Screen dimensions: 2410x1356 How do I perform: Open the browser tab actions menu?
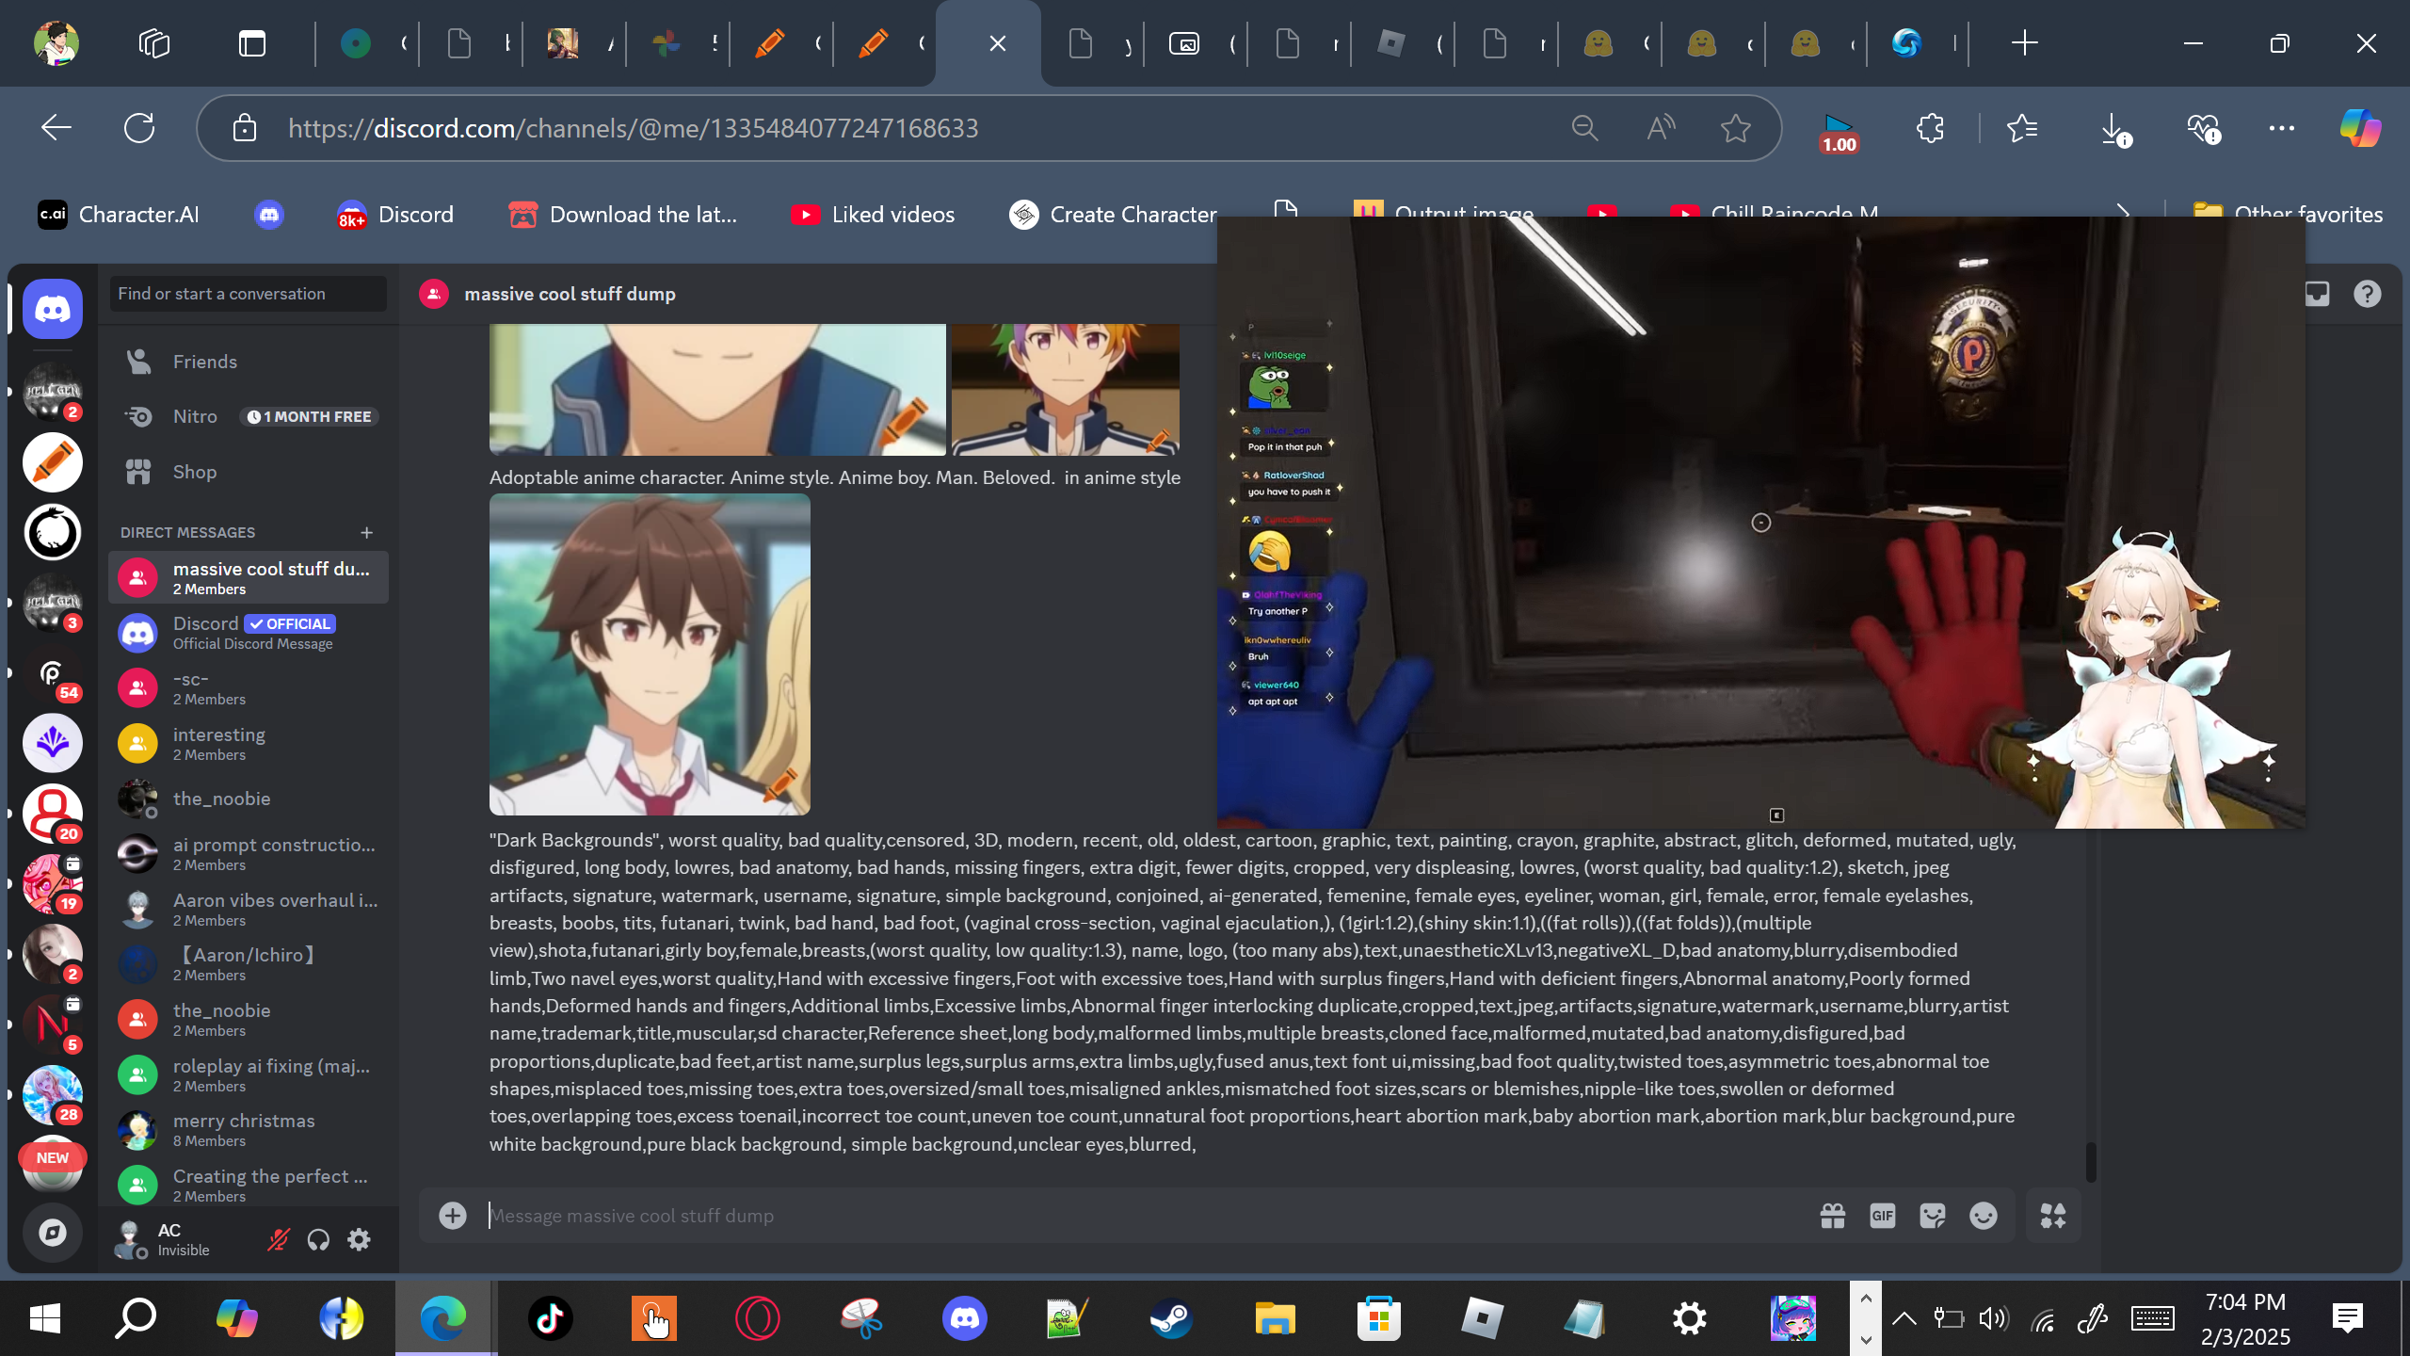(252, 43)
